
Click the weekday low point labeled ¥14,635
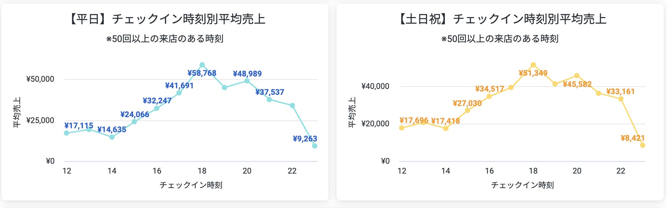pyautogui.click(x=112, y=137)
